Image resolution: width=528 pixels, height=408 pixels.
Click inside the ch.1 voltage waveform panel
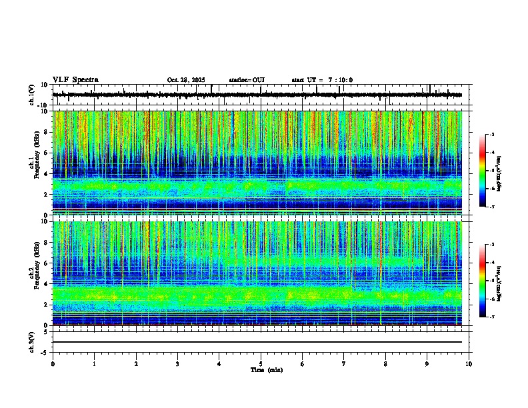pos(262,95)
